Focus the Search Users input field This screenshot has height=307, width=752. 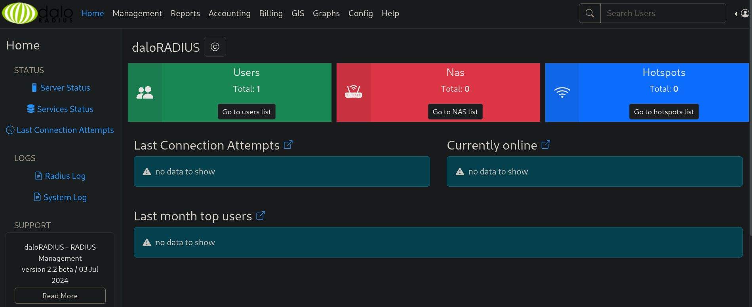(663, 13)
